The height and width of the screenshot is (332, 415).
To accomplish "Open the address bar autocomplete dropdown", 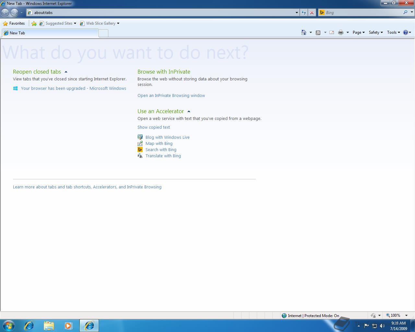I will [297, 13].
